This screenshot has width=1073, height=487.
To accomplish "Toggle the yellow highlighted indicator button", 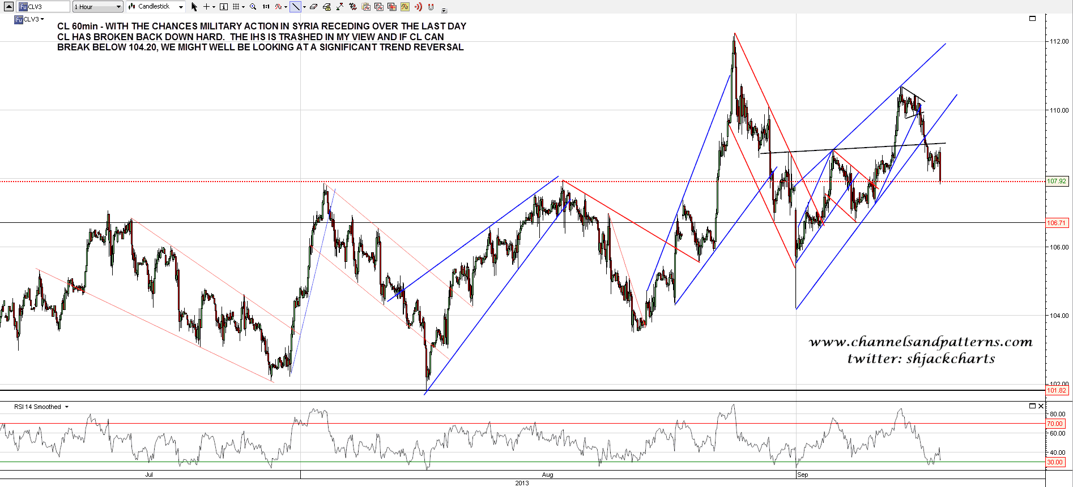I will (x=404, y=7).
